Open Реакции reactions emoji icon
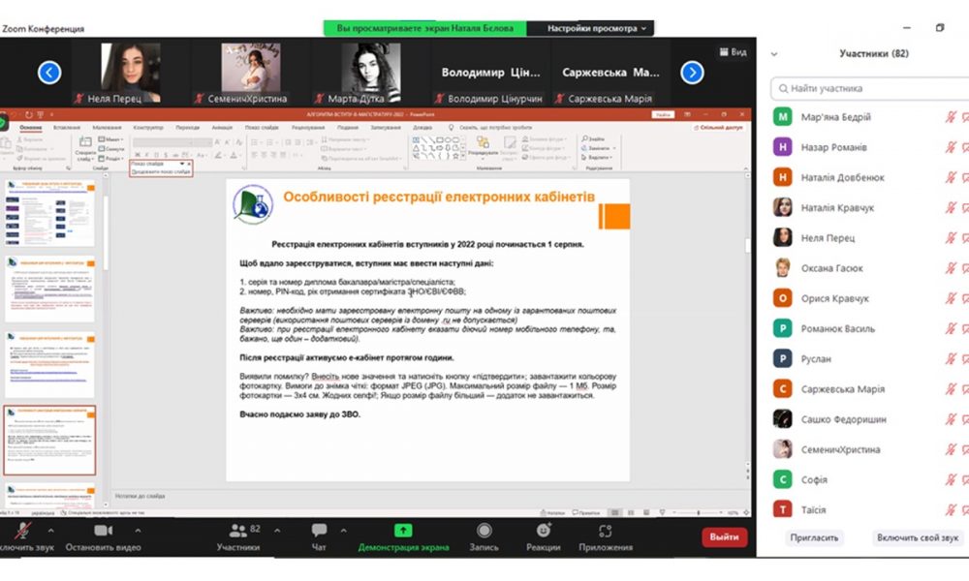The width and height of the screenshot is (969, 581). click(544, 531)
